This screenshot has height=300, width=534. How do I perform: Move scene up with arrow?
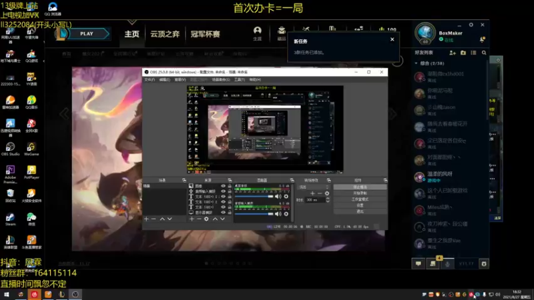[162, 219]
